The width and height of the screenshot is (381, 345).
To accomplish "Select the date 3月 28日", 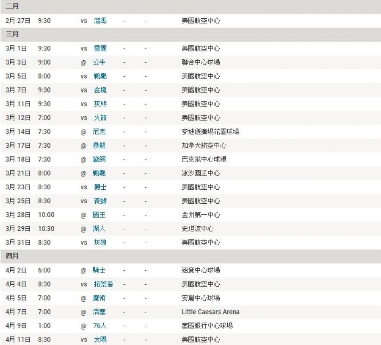I will tap(18, 215).
